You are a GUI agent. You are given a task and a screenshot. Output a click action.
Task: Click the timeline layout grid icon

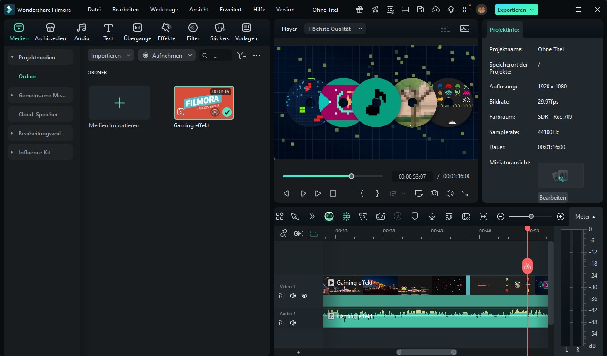pyautogui.click(x=280, y=216)
